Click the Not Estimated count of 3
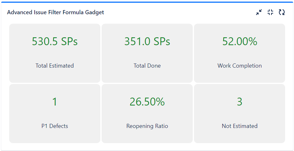Screen dimensions: 294x151 coord(240,102)
